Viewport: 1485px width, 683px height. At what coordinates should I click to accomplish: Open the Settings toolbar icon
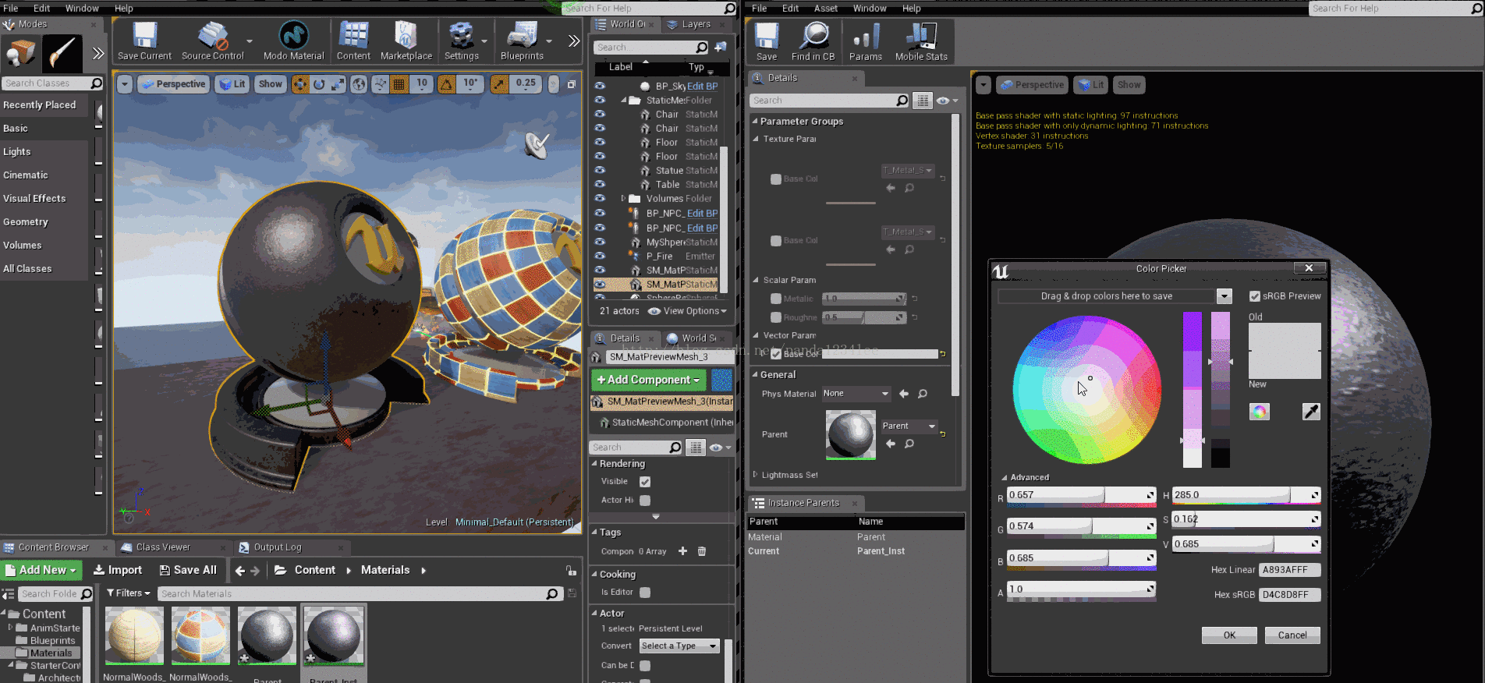pos(461,41)
